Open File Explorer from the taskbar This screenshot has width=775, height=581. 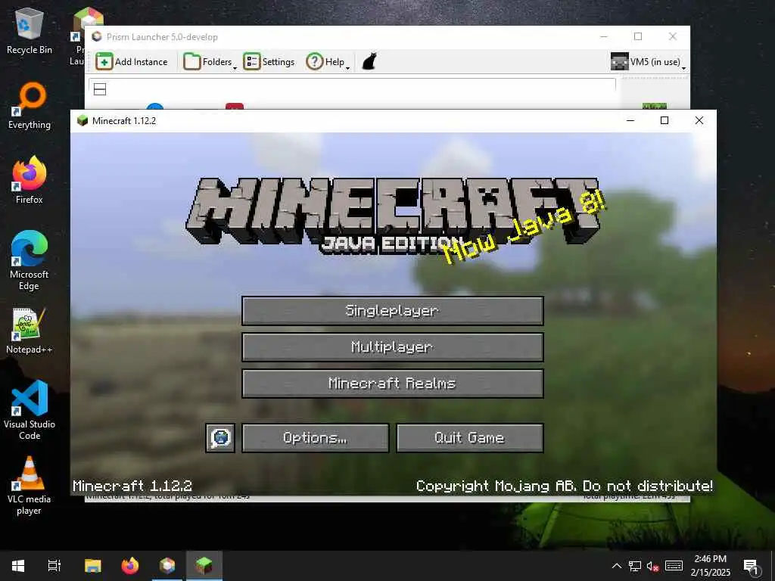[x=93, y=566]
